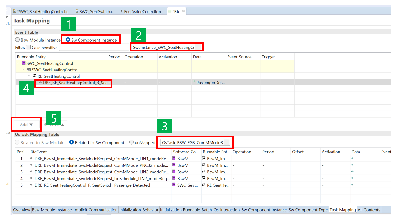Collapse the RE_SeatHeatingControl tree node

coord(29,76)
